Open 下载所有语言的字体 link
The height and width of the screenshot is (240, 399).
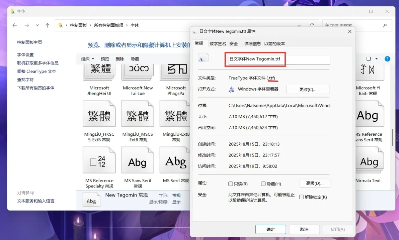36,88
